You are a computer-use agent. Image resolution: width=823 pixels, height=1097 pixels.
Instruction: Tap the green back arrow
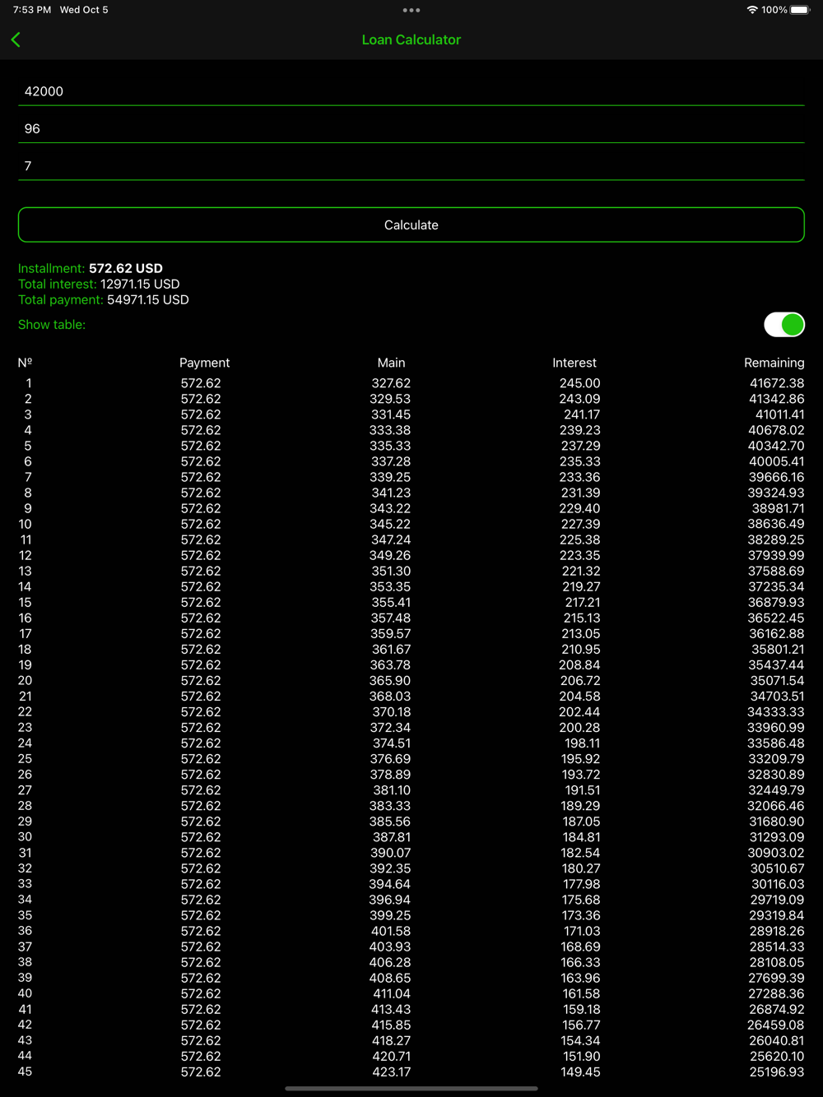(16, 39)
